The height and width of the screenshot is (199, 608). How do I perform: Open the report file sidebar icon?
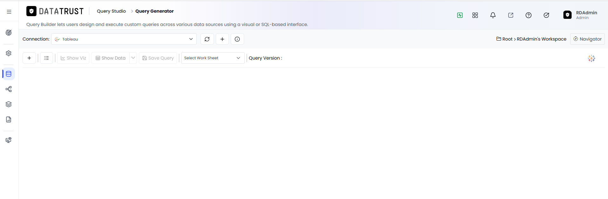pyautogui.click(x=9, y=119)
